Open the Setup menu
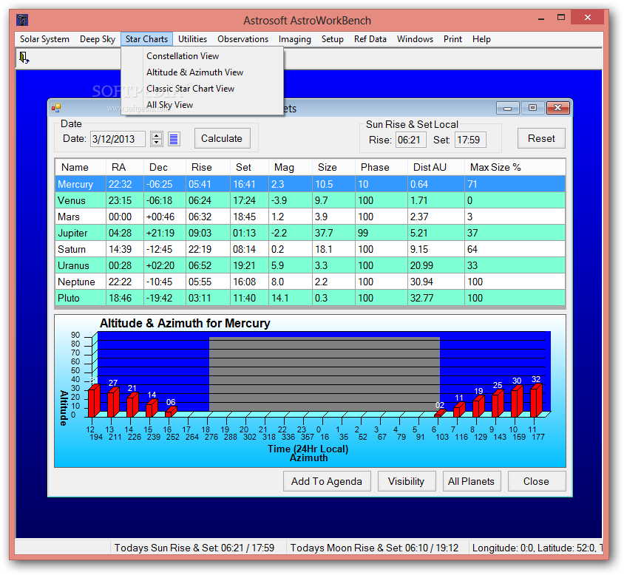Viewport: 624px width, 575px height. [x=333, y=39]
